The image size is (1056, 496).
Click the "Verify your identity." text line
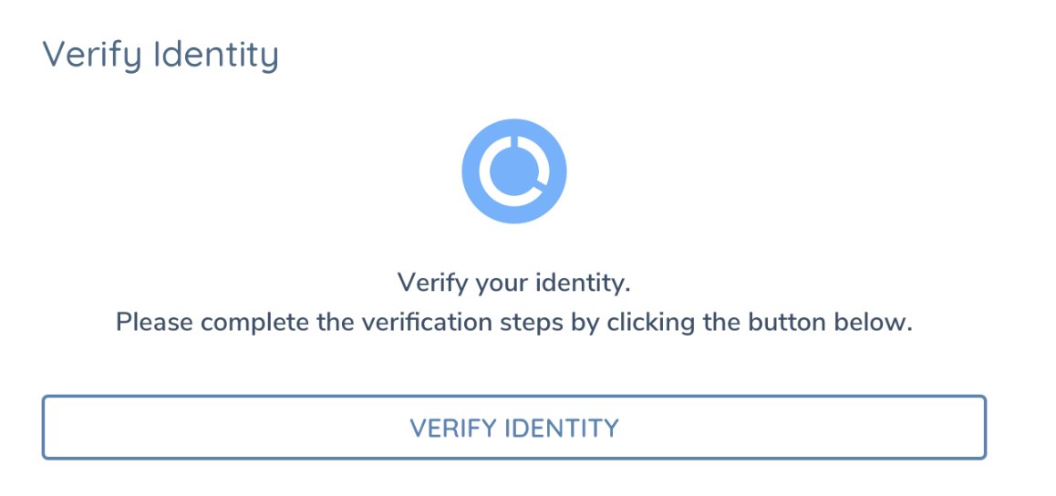coord(514,284)
